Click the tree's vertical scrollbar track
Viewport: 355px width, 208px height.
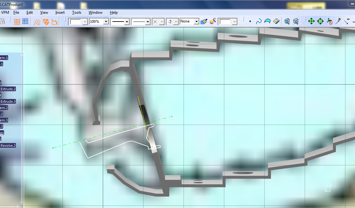(x=22, y=128)
